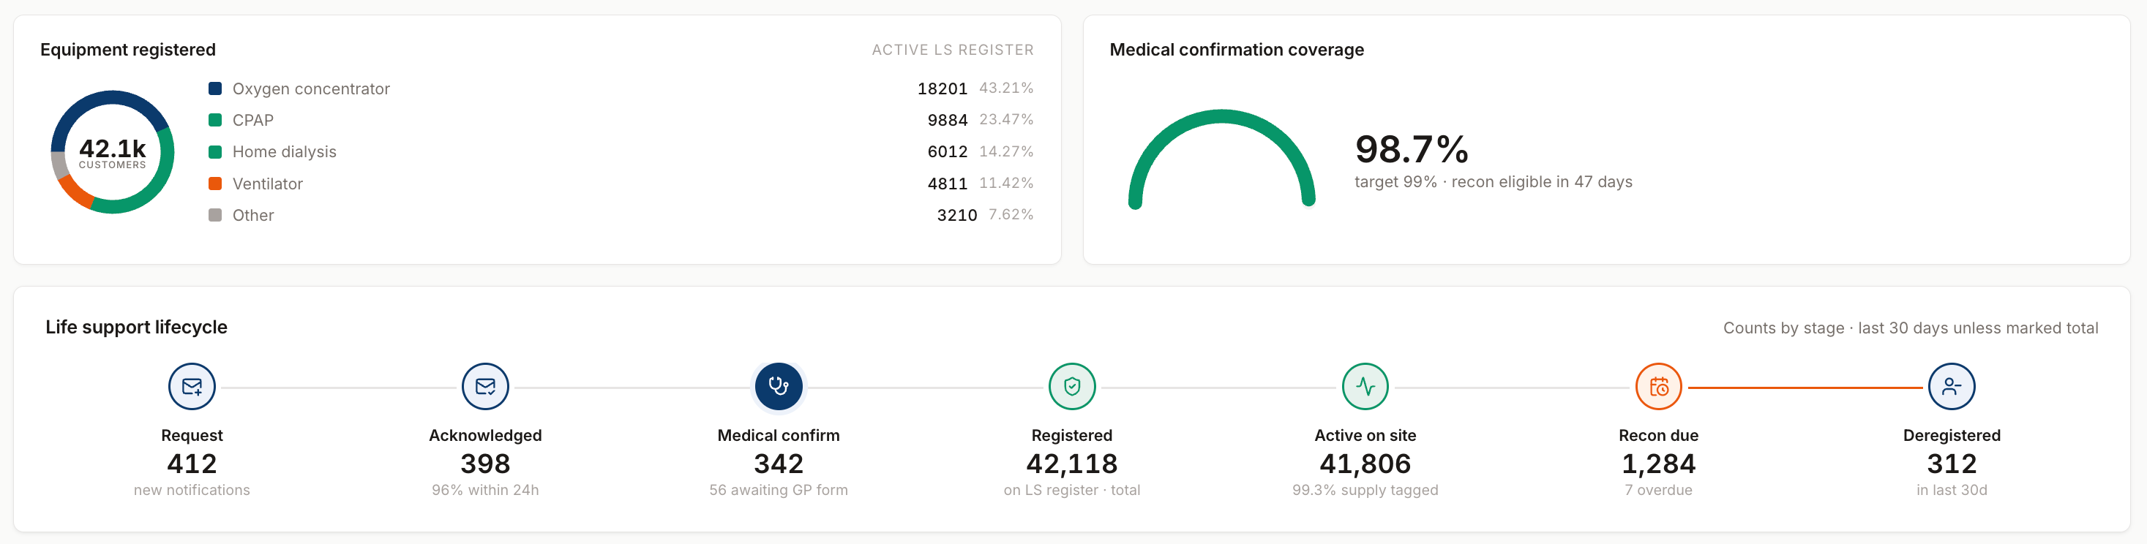This screenshot has width=2147, height=544.
Task: Click the 'Life support lifecycle' heading
Action: (x=136, y=328)
